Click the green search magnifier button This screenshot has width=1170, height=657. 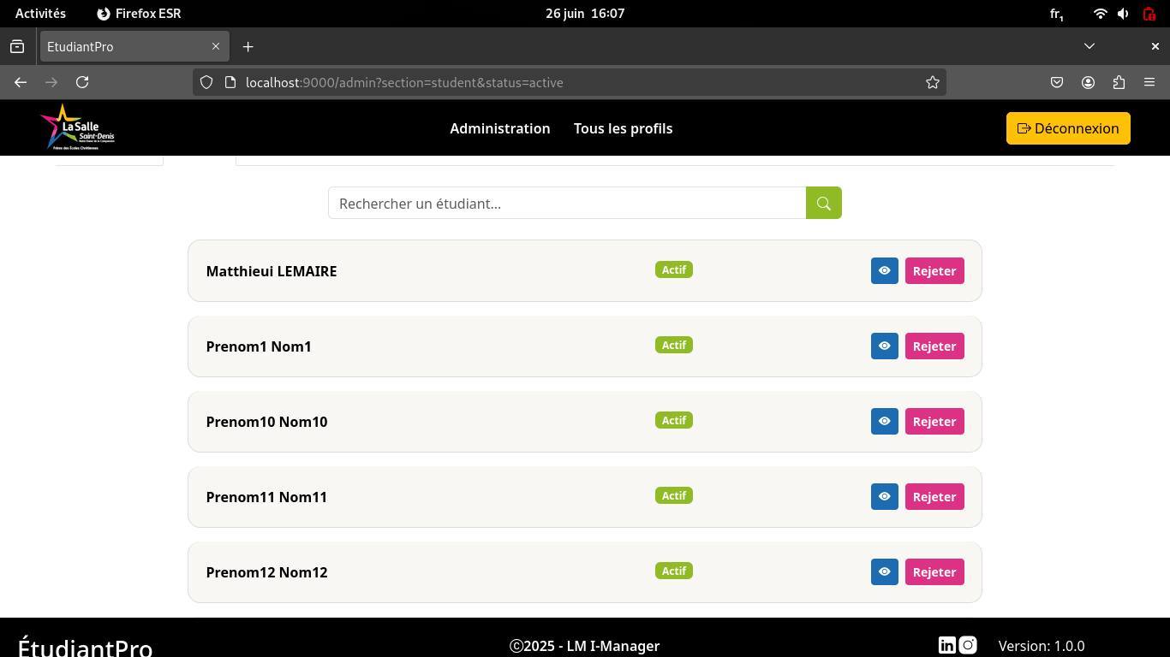[x=823, y=203]
